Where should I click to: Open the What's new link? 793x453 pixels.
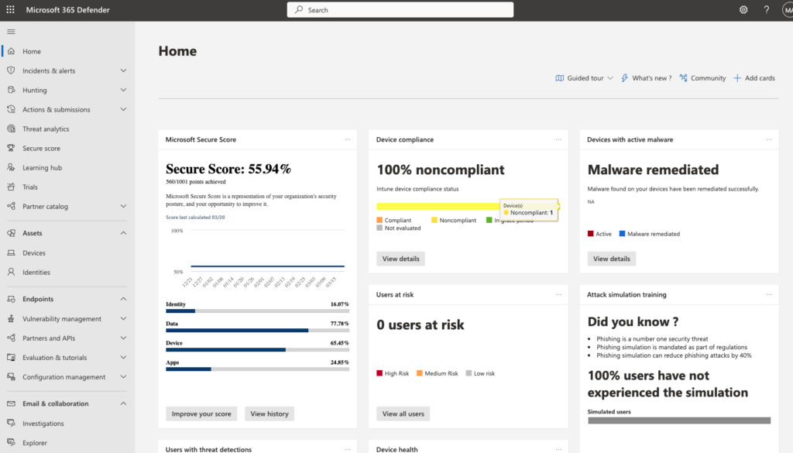click(x=647, y=78)
